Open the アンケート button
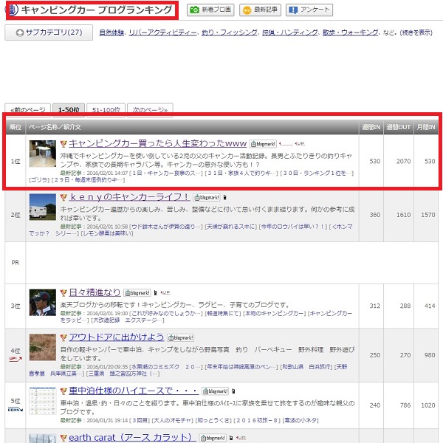The image size is (443, 443). [309, 10]
